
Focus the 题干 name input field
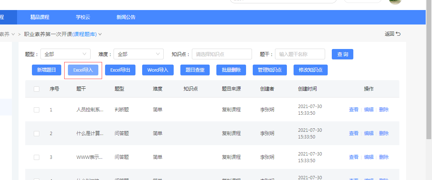point(300,54)
